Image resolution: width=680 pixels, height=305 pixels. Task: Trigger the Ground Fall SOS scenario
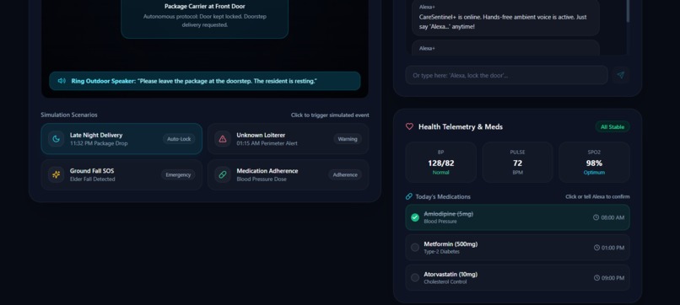pos(121,174)
